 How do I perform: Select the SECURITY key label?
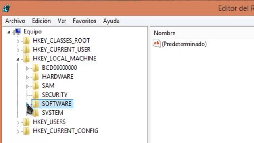(55, 95)
